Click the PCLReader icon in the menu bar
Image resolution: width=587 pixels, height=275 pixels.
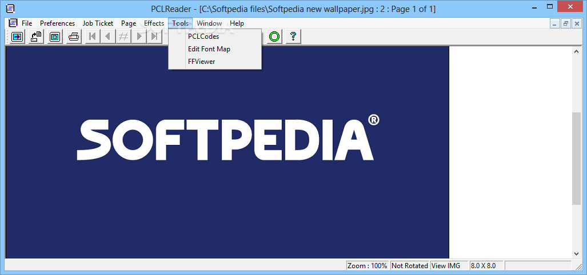[13, 23]
